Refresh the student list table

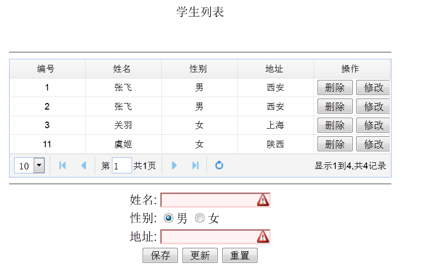[x=219, y=165]
